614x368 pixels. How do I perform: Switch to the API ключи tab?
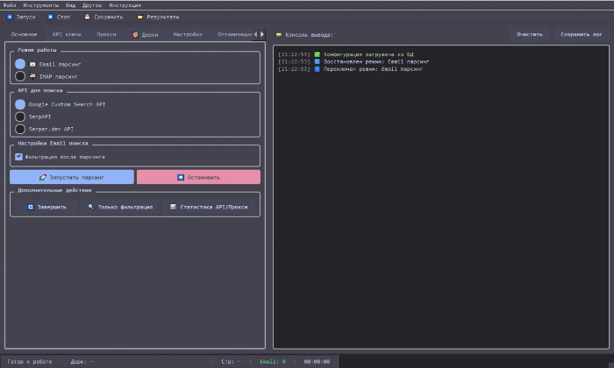click(x=67, y=34)
